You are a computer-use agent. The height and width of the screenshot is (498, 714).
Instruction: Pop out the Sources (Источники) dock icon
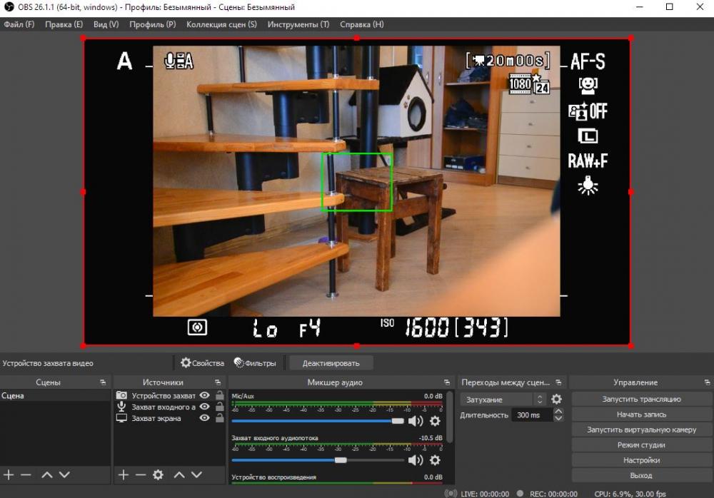click(x=218, y=382)
